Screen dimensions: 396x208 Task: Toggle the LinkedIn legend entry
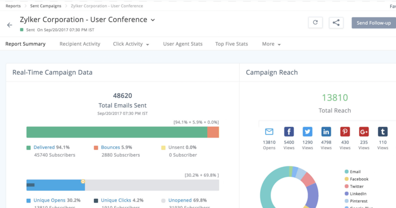[x=356, y=194]
